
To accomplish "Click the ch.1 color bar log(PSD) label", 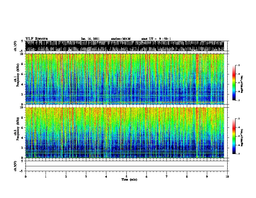I will [x=242, y=84].
